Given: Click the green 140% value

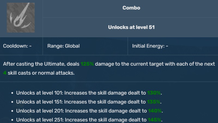Looking at the screenshot, I should (x=155, y=111).
